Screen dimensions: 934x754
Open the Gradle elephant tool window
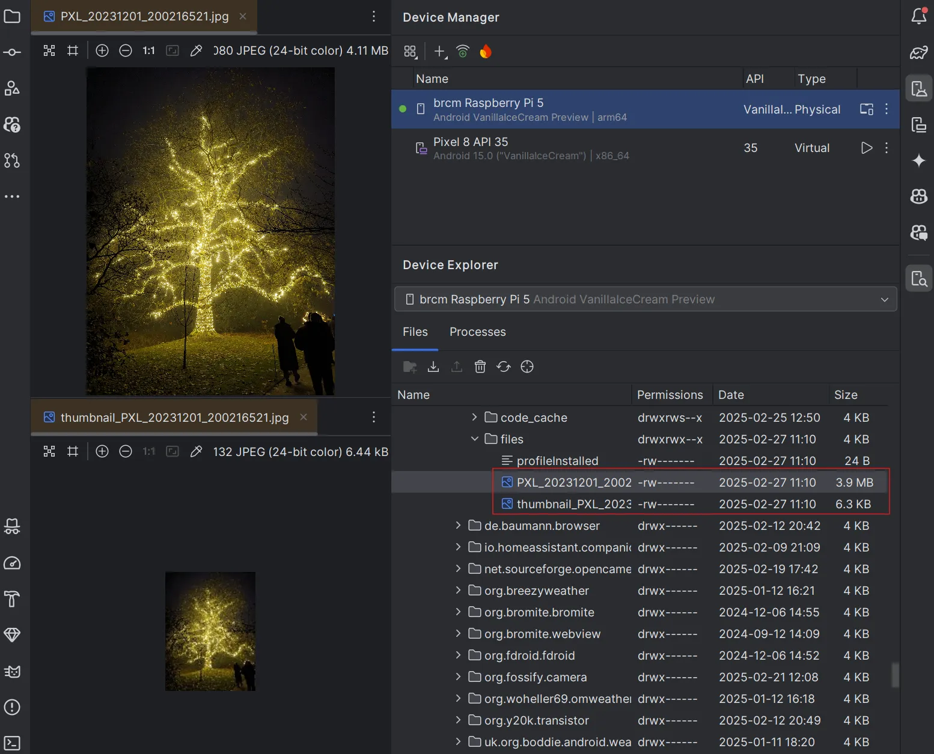coord(919,52)
